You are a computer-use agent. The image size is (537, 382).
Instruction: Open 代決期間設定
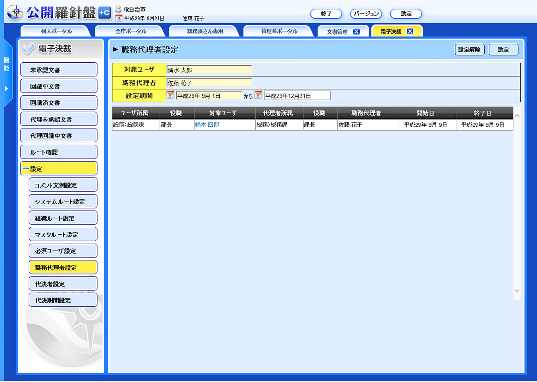click(x=63, y=300)
